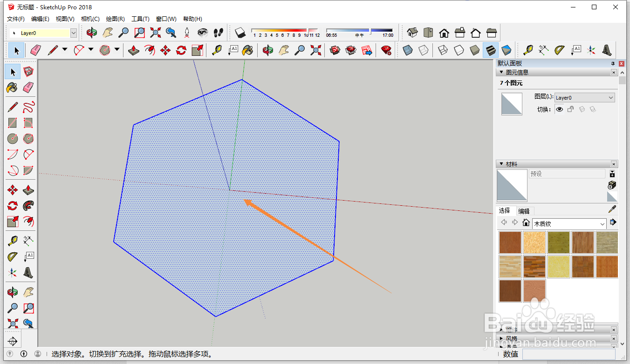
Task: Click the Entity Info material thumbnail
Action: (x=512, y=104)
